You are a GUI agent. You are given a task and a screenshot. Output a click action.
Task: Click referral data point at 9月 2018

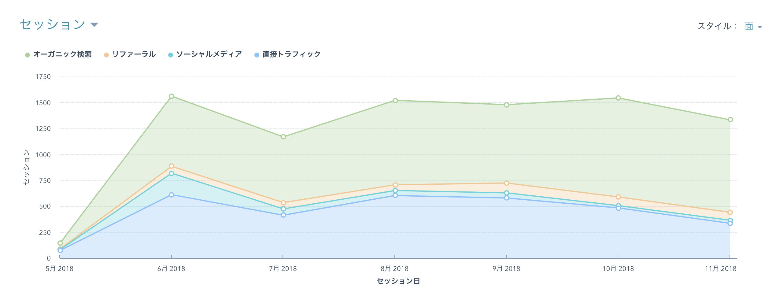pos(507,183)
